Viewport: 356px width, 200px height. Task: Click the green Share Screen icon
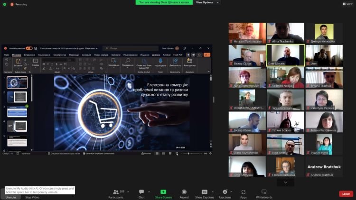tap(163, 191)
